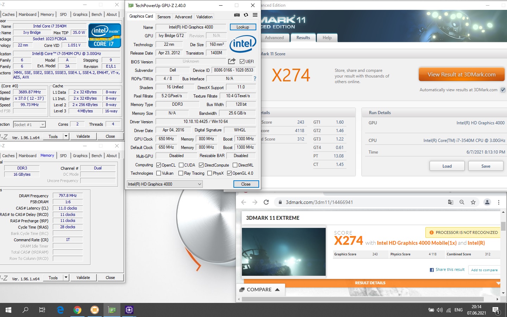Toggle the CUDA checkbox
Viewport: 507px width, 317px height.
pos(181,165)
